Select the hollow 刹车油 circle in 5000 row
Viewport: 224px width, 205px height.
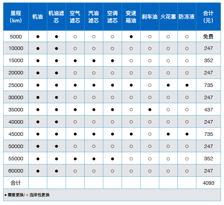(150, 36)
